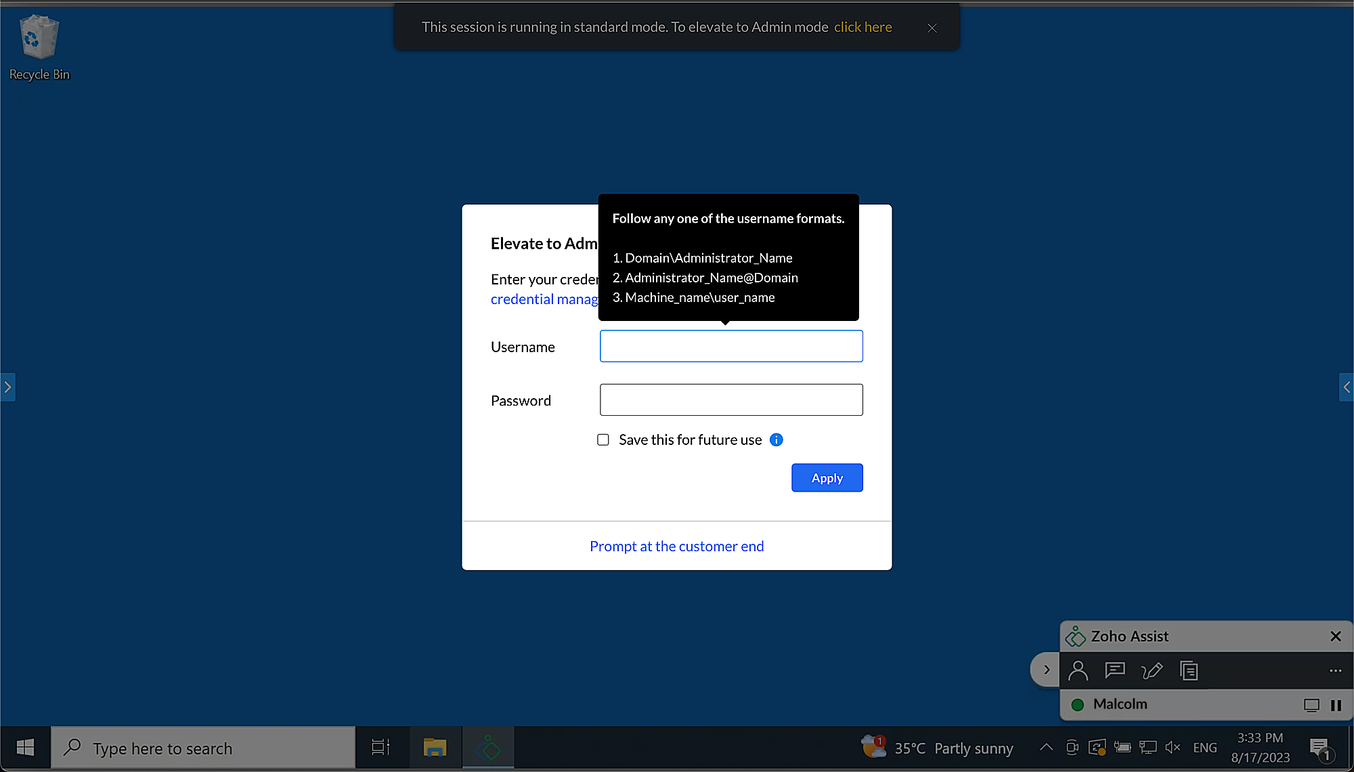Click the monitor icon next to Malcolm
Image resolution: width=1354 pixels, height=772 pixels.
click(x=1311, y=704)
